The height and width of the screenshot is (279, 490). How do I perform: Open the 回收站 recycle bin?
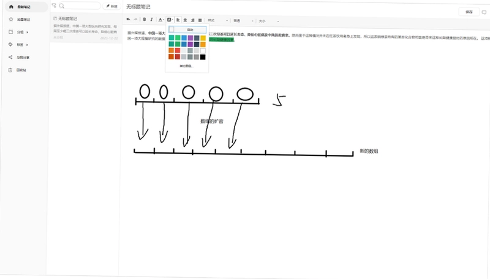coord(18,70)
